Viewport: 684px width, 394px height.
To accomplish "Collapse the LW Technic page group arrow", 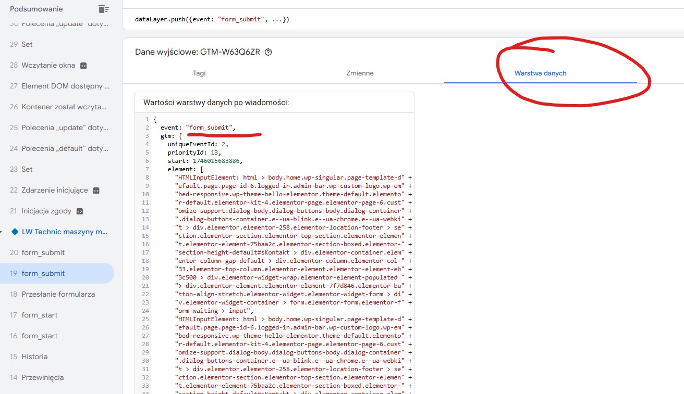I will [x=3, y=232].
